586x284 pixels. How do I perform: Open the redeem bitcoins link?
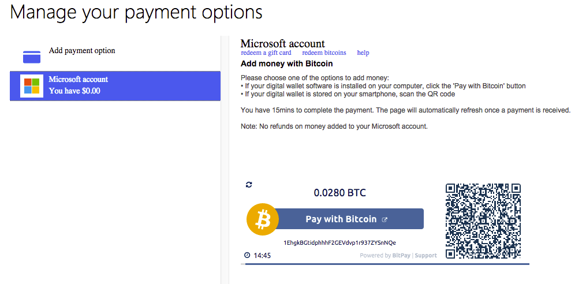pyautogui.click(x=324, y=53)
